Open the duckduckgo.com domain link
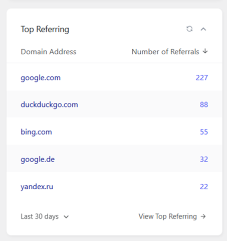 click(49, 104)
